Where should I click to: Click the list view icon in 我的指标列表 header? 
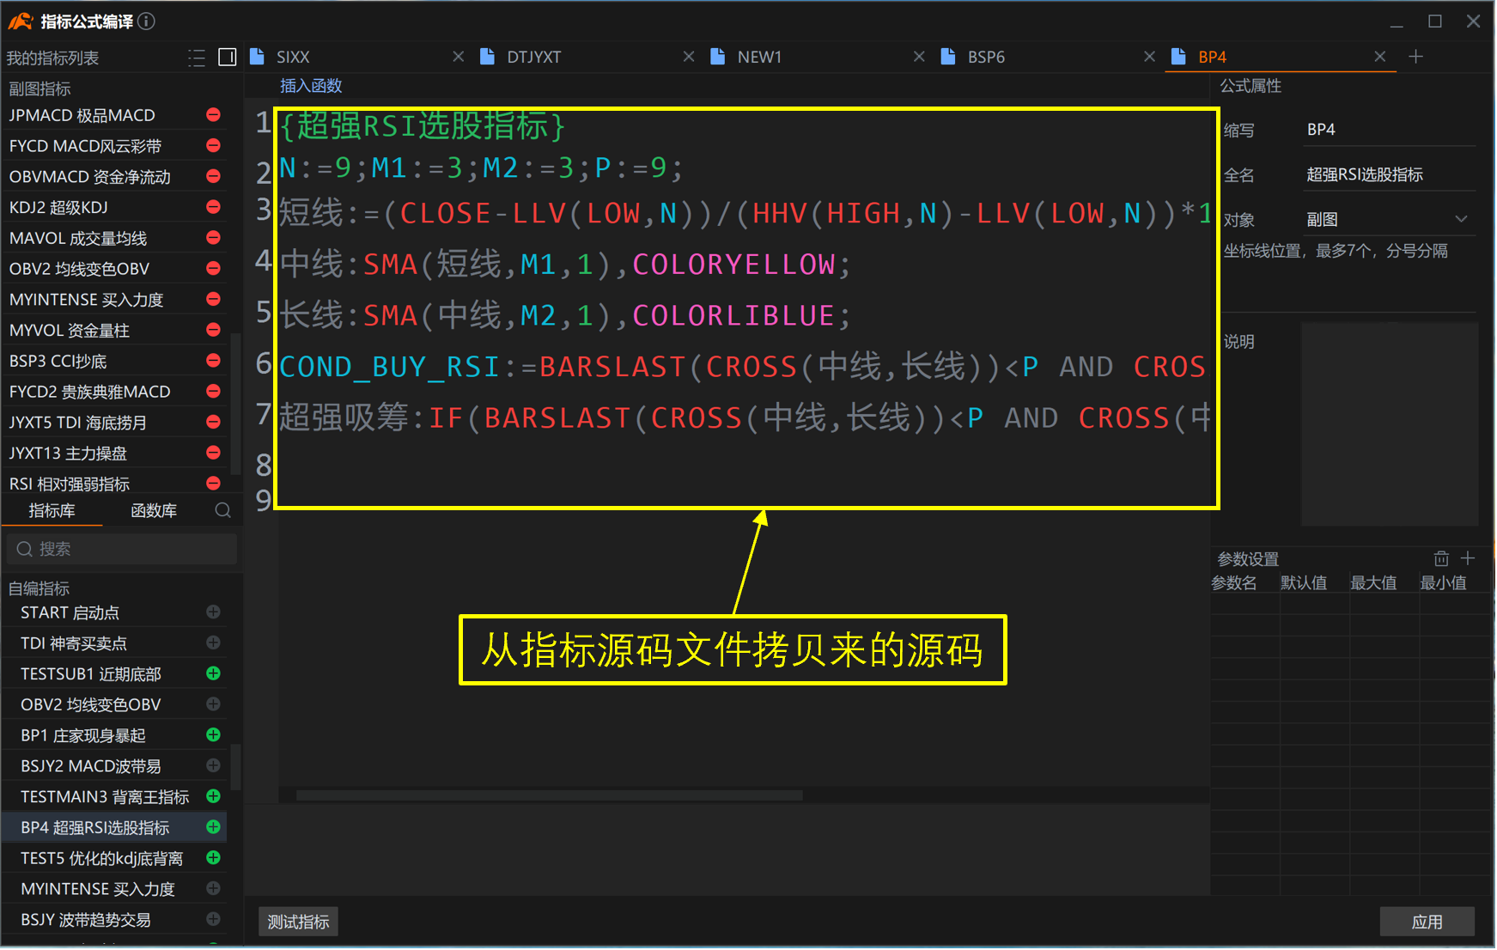click(197, 58)
